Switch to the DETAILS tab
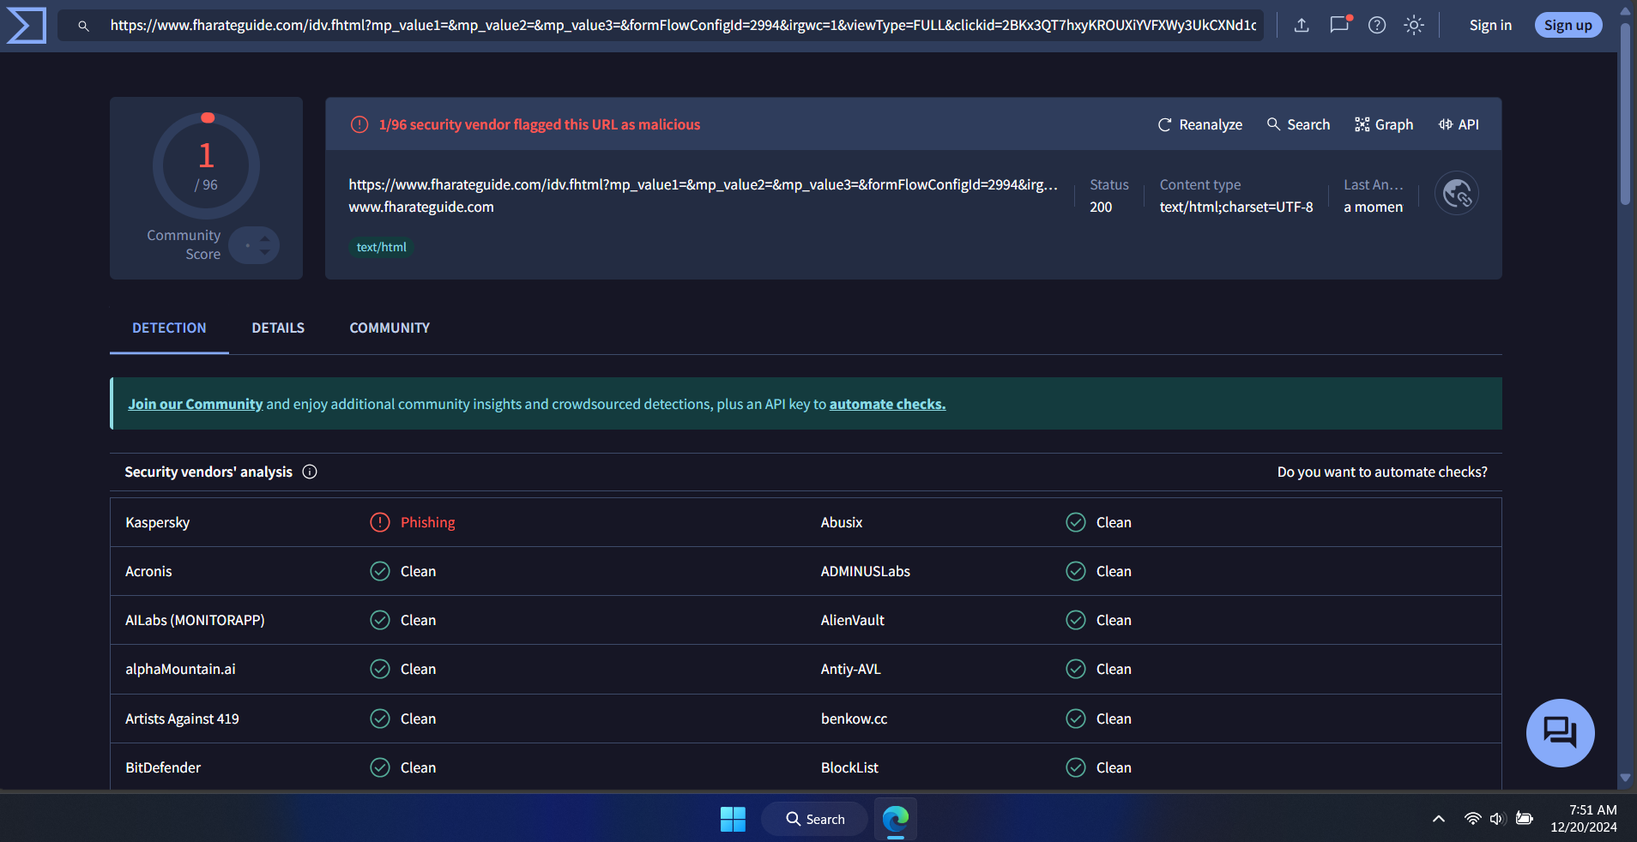 point(278,328)
